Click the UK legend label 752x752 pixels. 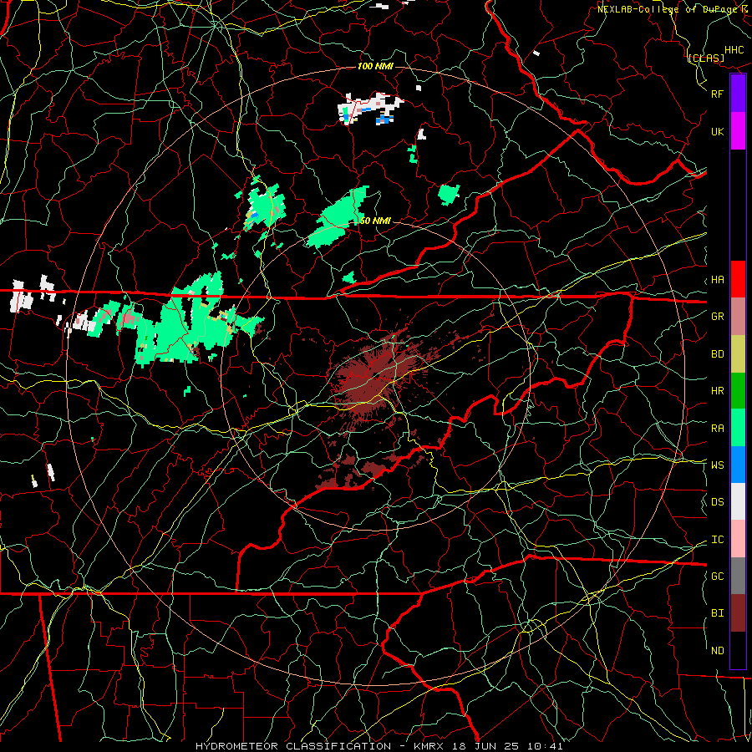click(x=718, y=131)
